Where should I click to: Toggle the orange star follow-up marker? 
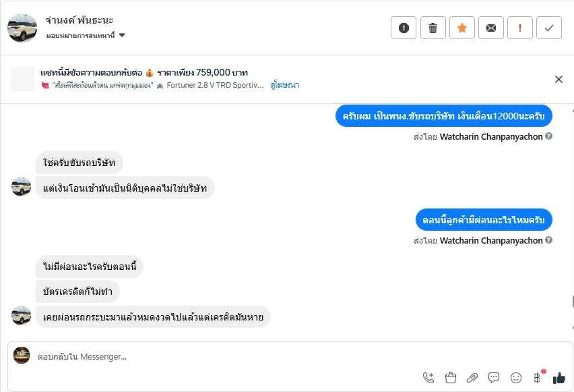pyautogui.click(x=461, y=28)
